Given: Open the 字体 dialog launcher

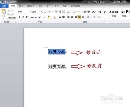Looking at the screenshot, I should pos(64,22).
